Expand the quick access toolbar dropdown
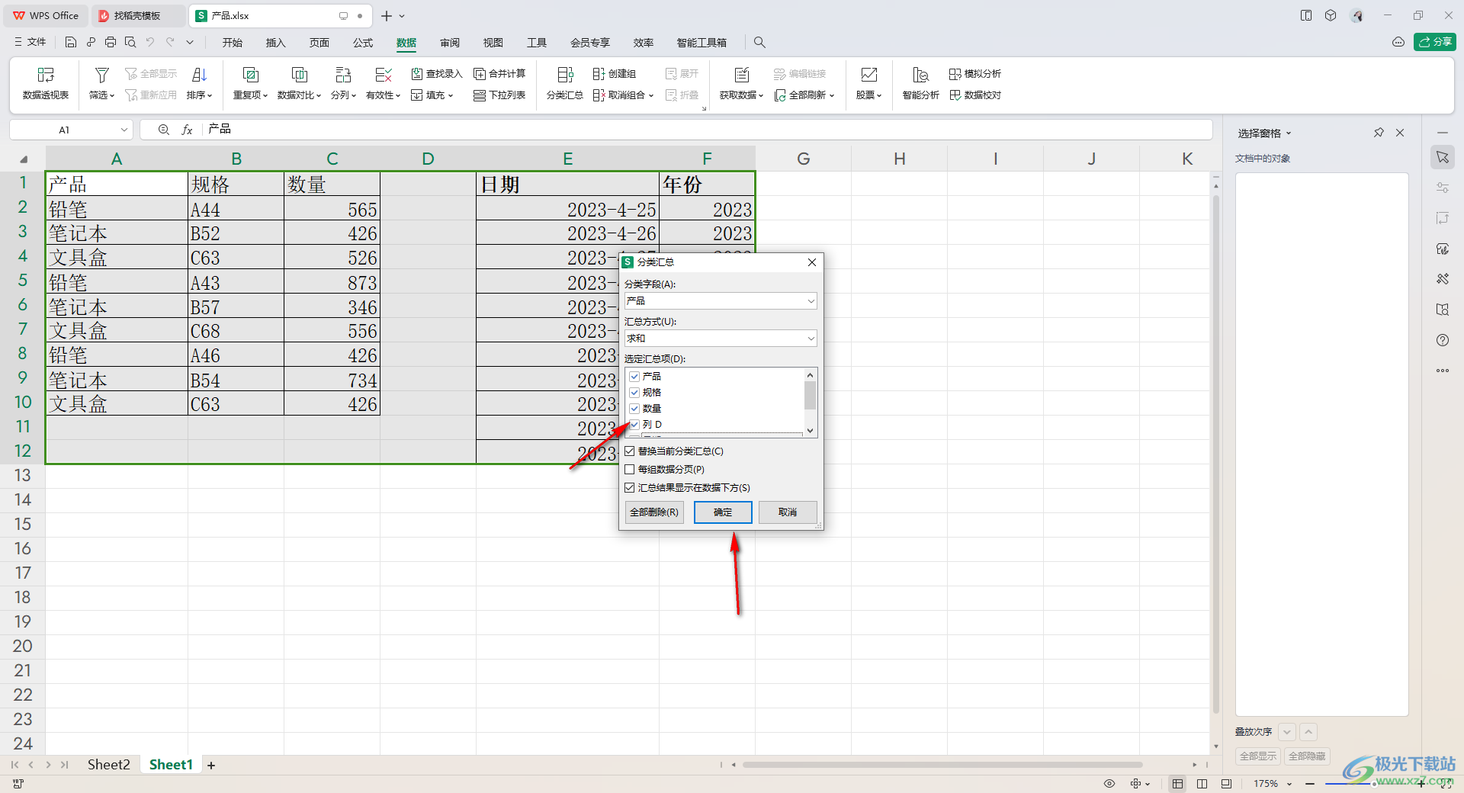 (x=190, y=42)
